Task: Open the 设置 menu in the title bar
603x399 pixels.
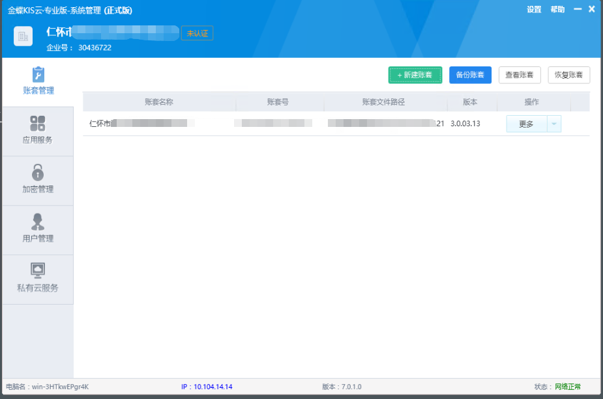Action: pos(534,9)
